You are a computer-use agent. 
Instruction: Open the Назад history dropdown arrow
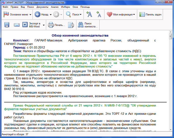point(50,15)
